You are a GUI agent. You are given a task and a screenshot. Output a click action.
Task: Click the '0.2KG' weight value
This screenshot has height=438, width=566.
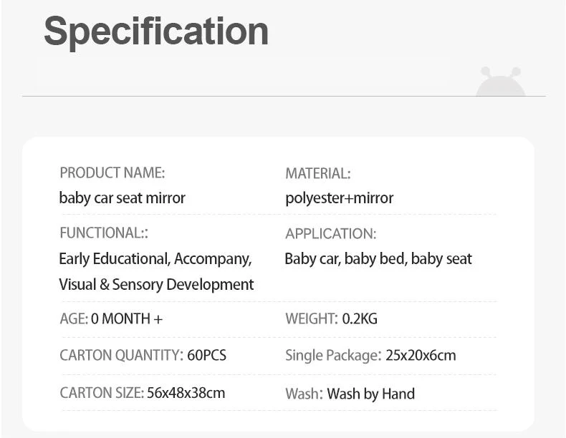point(360,318)
